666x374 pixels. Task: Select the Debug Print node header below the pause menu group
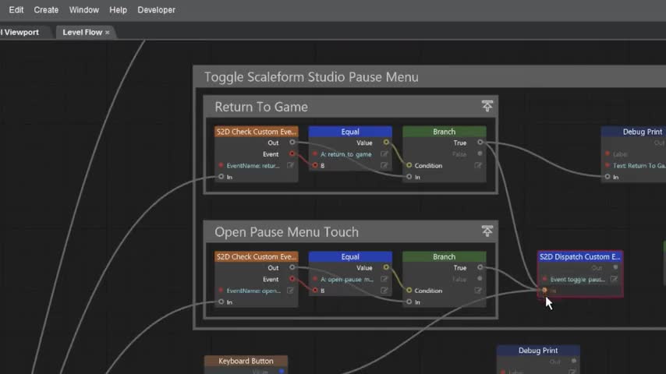538,350
